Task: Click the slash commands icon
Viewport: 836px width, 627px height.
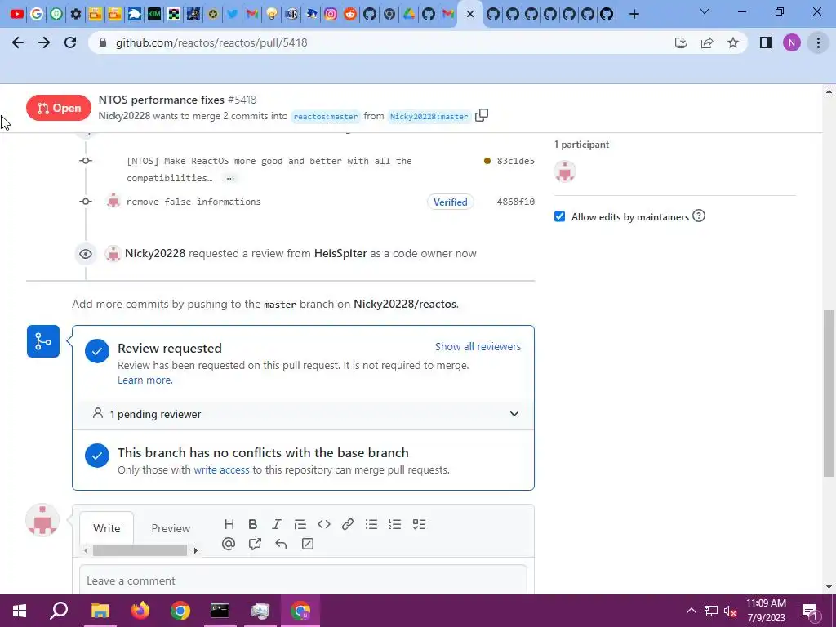Action: [x=308, y=544]
